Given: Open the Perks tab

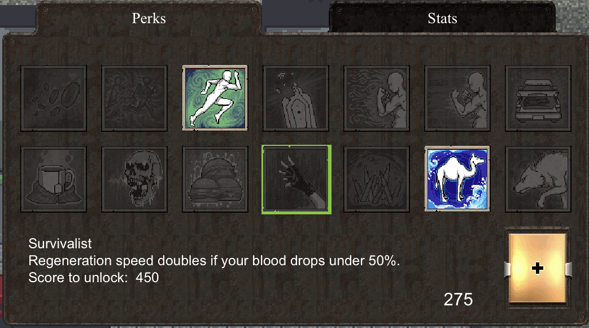Looking at the screenshot, I should point(149,18).
